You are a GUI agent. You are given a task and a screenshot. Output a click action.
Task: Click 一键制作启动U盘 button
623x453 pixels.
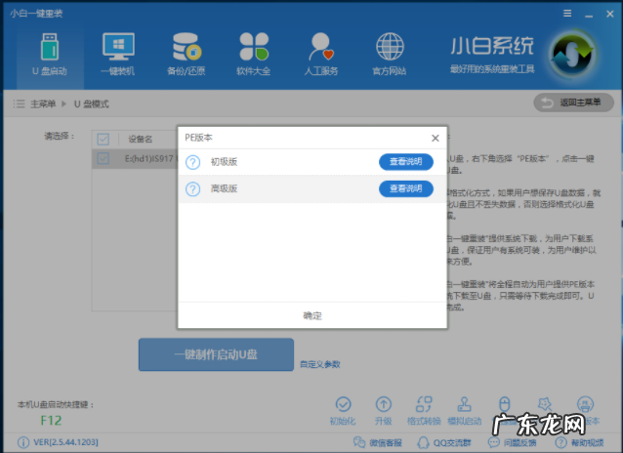click(216, 354)
